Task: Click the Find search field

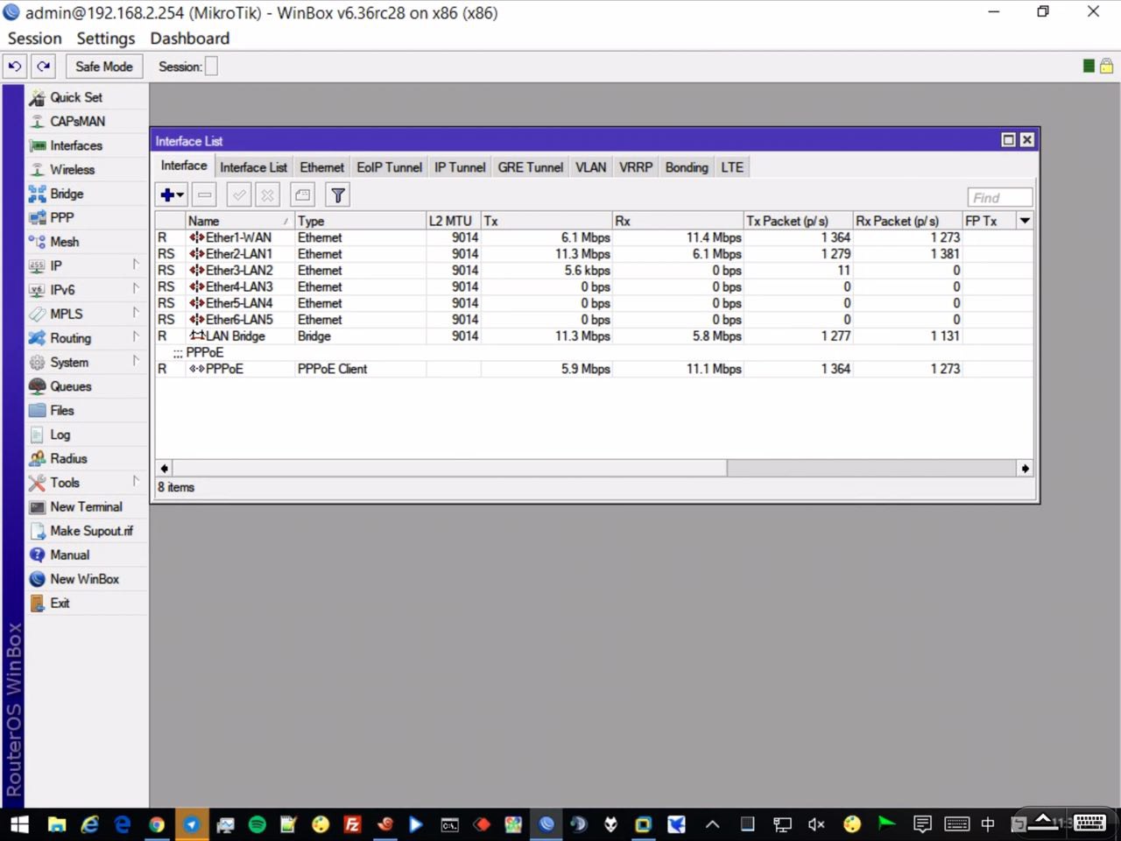Action: [999, 198]
